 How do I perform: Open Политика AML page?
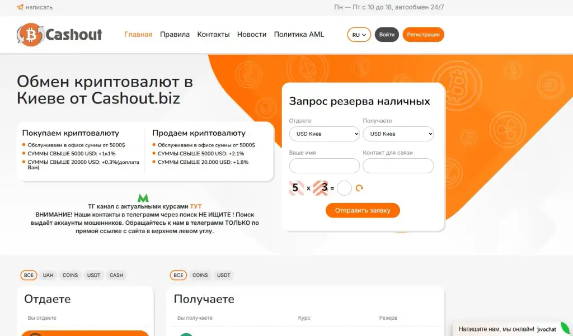299,34
